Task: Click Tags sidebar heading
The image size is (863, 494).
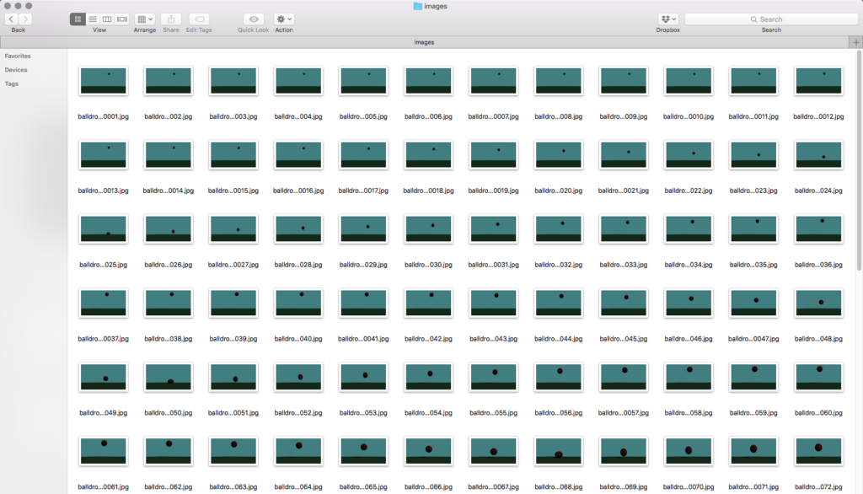Action: pos(12,83)
